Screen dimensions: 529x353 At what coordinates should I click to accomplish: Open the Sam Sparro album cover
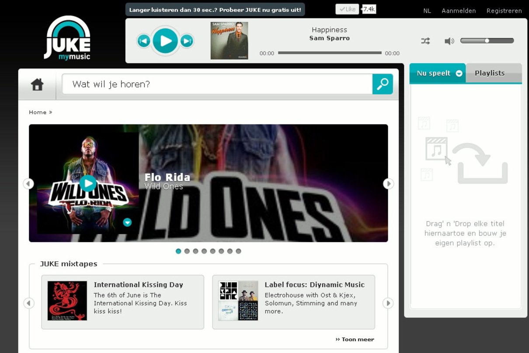[229, 41]
